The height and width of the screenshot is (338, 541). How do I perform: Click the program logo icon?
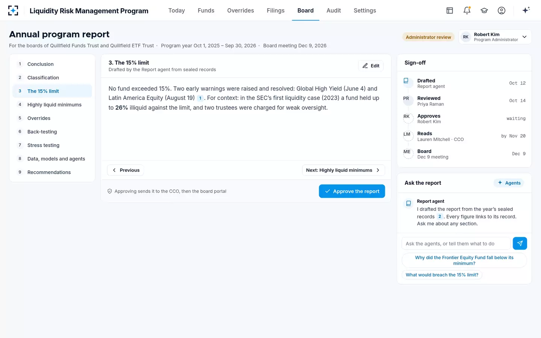point(13,11)
